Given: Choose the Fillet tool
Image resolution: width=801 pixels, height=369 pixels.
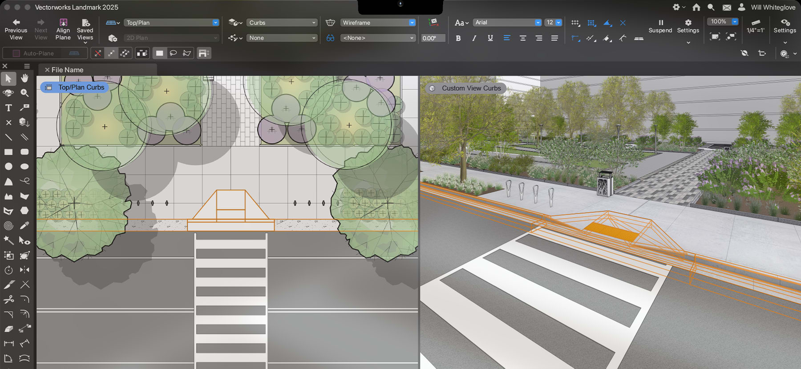Looking at the screenshot, I should [24, 299].
